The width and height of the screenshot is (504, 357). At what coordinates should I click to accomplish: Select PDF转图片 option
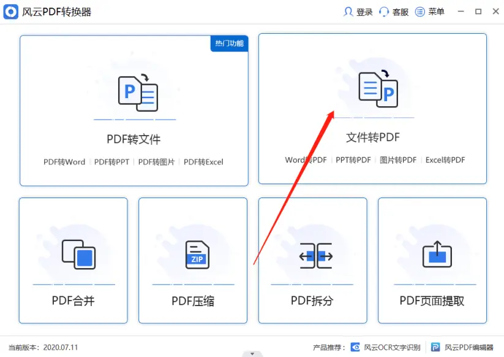coord(157,162)
